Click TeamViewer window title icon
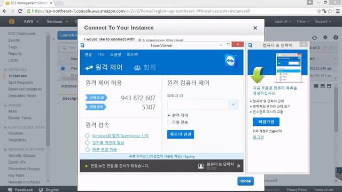The image size is (342, 192). pyautogui.click(x=82, y=45)
